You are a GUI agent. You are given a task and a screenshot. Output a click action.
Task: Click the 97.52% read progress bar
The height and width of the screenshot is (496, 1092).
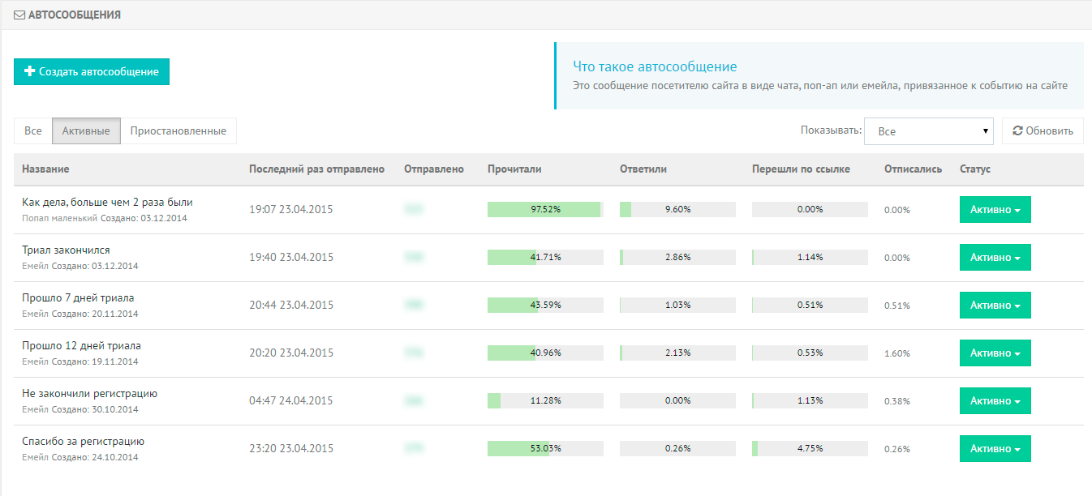coord(545,209)
